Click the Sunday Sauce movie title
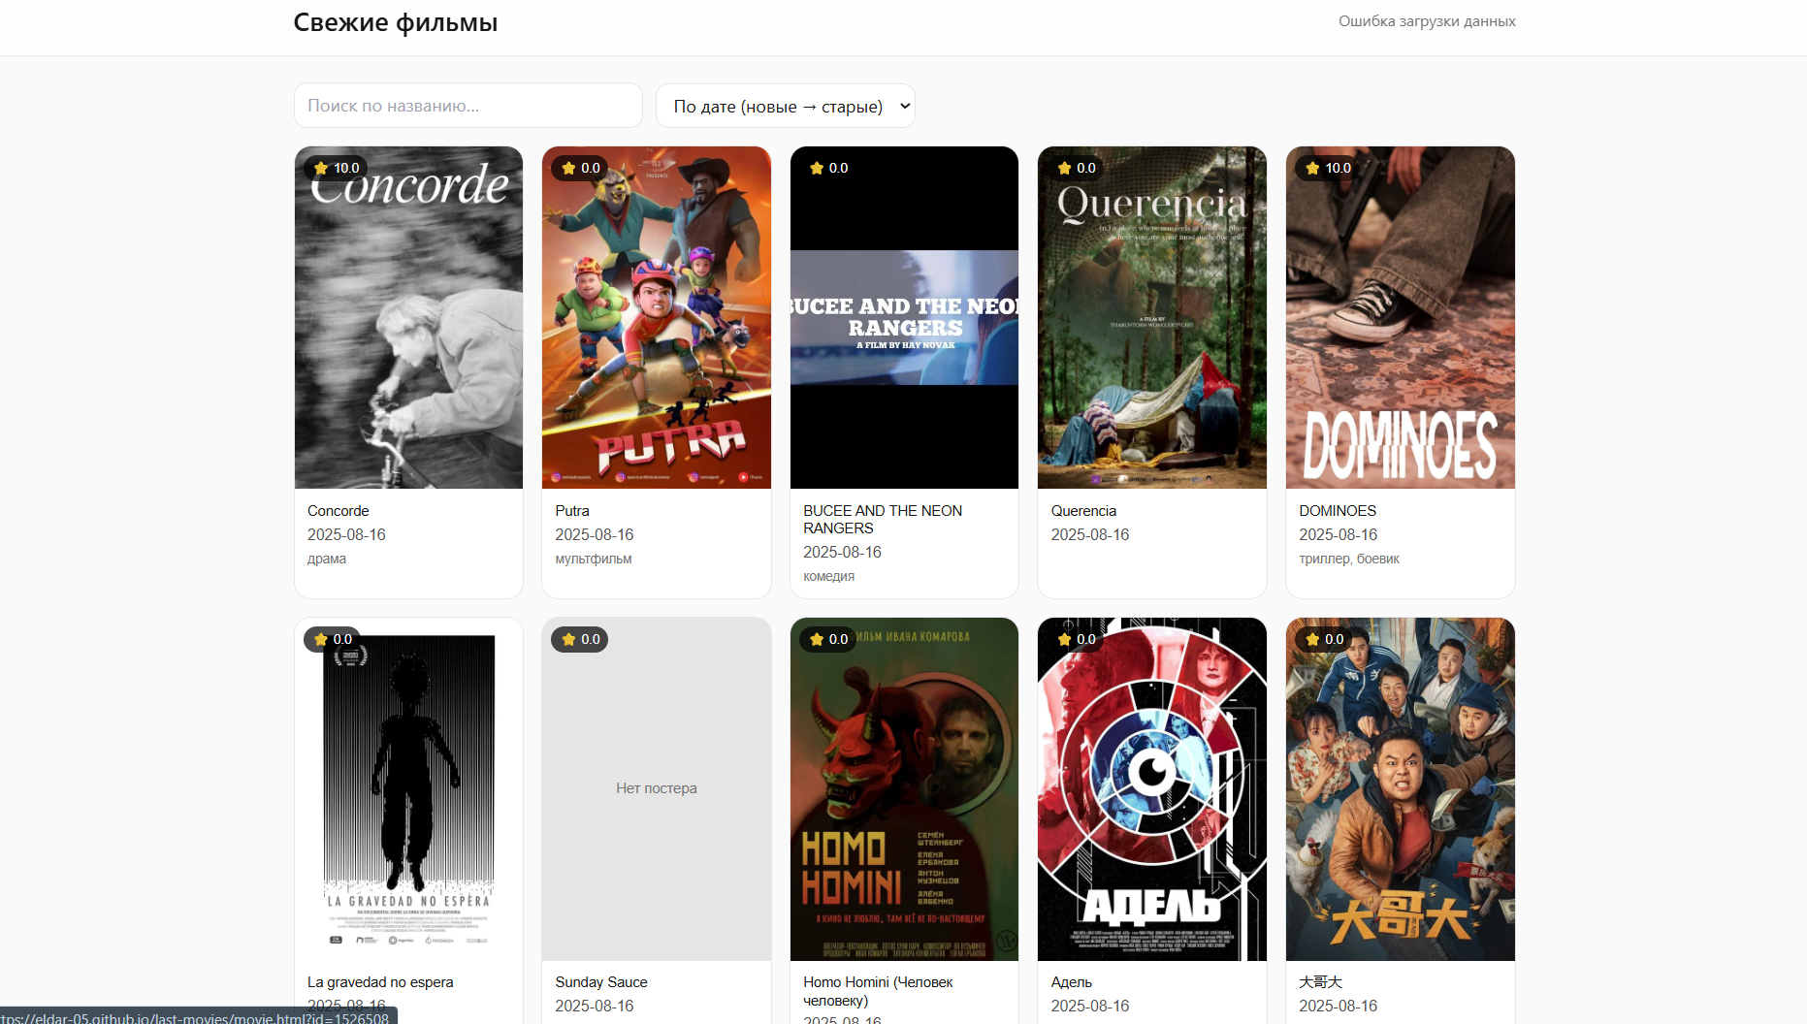Screen dimensions: 1807x1024 click(x=600, y=982)
